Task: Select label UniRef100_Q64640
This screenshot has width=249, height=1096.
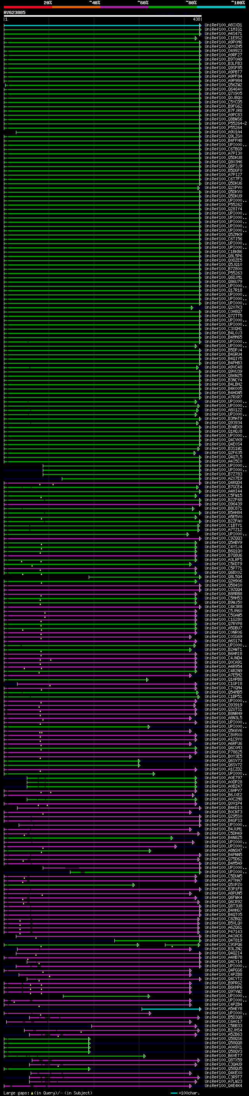Action: (223, 90)
